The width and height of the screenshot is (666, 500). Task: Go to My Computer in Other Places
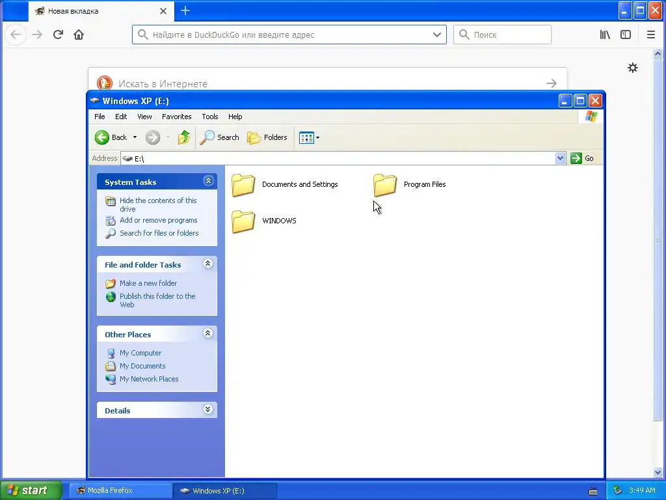140,353
